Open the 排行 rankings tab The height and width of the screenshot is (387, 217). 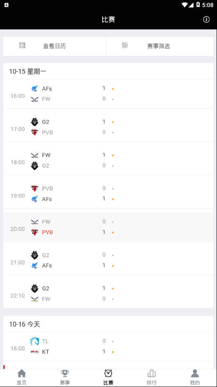(x=151, y=378)
